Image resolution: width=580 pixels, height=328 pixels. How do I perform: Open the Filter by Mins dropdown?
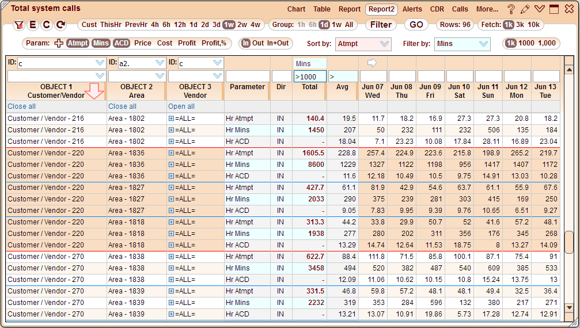point(462,44)
